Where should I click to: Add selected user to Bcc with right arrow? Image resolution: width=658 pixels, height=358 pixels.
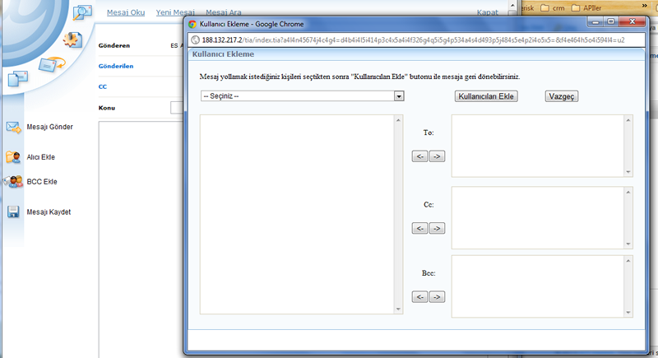coord(437,296)
